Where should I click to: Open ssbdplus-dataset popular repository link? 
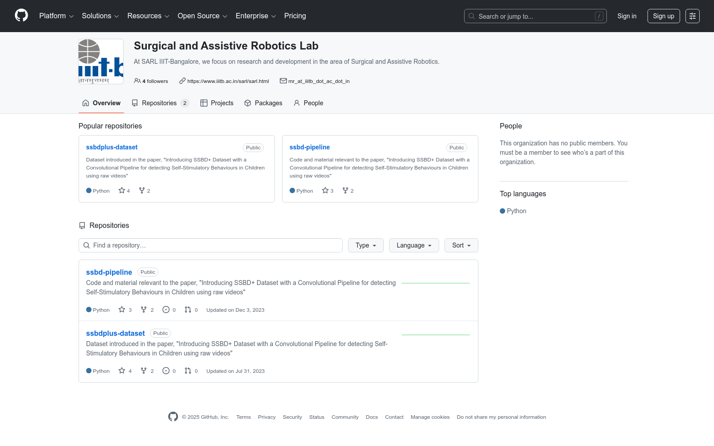[112, 147]
